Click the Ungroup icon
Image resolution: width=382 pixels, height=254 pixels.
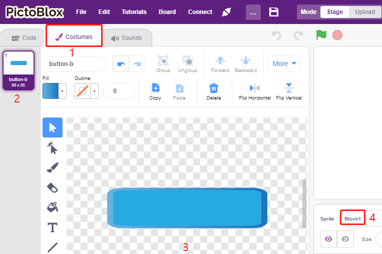tap(187, 64)
